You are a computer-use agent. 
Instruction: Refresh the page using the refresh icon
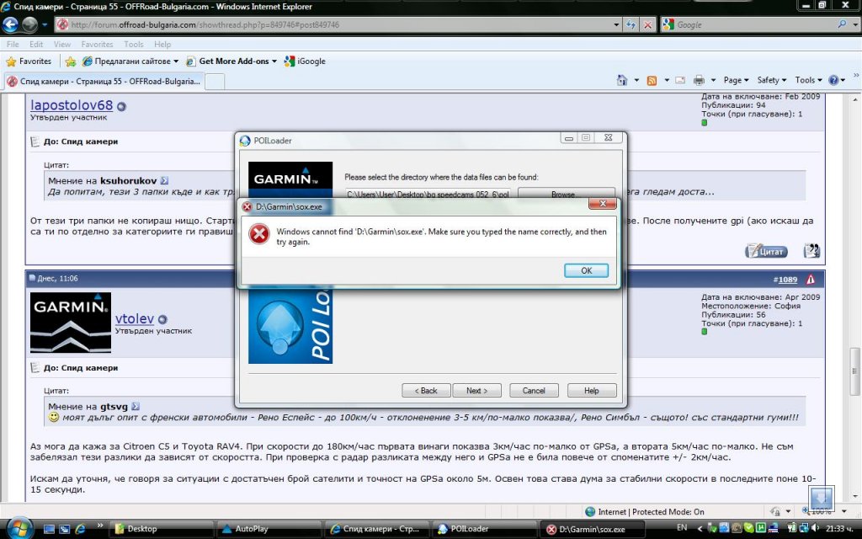click(x=631, y=24)
